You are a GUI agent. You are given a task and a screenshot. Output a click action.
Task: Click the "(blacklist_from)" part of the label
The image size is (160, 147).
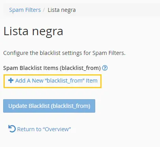(x=80, y=68)
